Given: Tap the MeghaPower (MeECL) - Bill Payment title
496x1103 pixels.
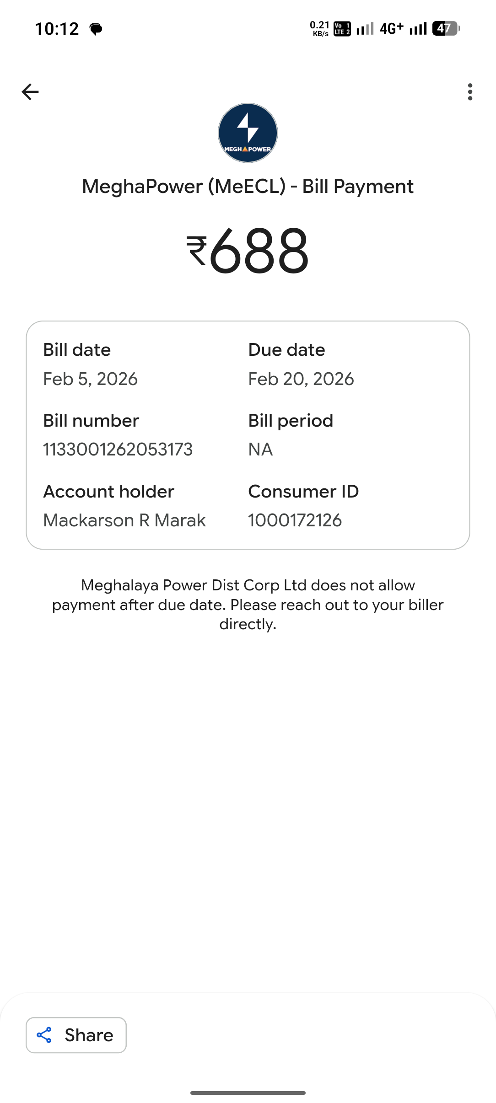Looking at the screenshot, I should (x=248, y=187).
